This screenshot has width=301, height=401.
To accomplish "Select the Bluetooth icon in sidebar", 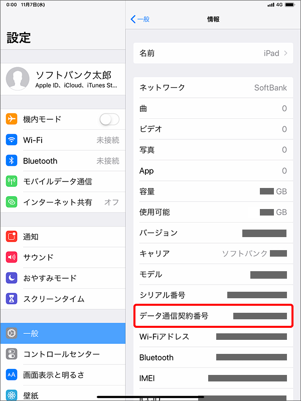I will tap(12, 160).
